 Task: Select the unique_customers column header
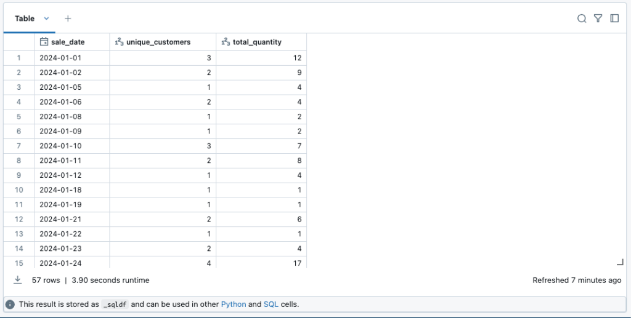point(158,42)
